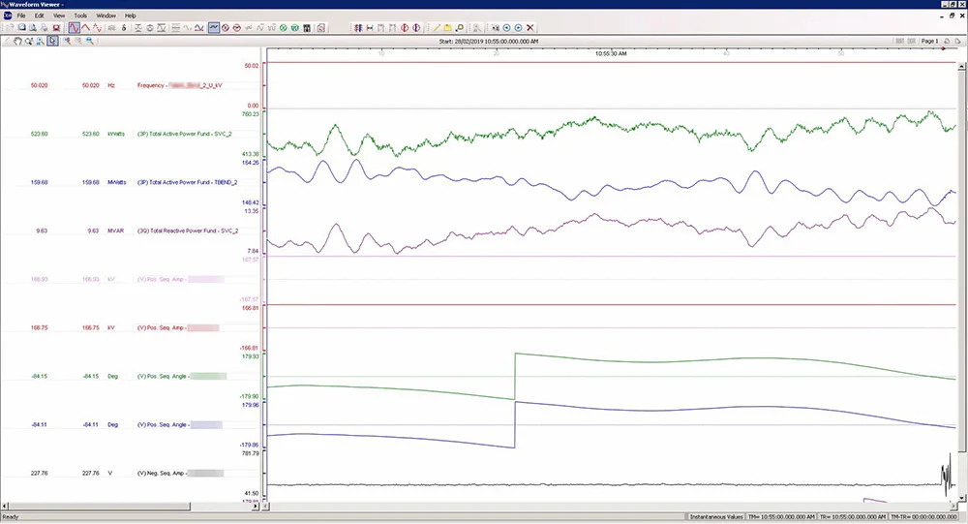Click the blue-red harmonic wave toolbar icon
Image resolution: width=968 pixels, height=524 pixels.
(x=199, y=28)
